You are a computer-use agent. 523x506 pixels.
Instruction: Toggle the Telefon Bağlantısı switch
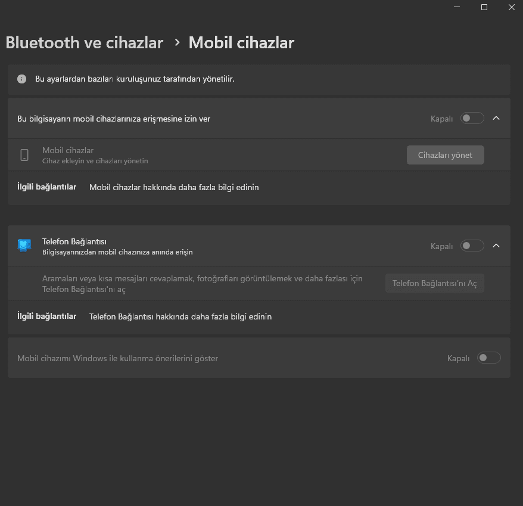[x=472, y=246]
